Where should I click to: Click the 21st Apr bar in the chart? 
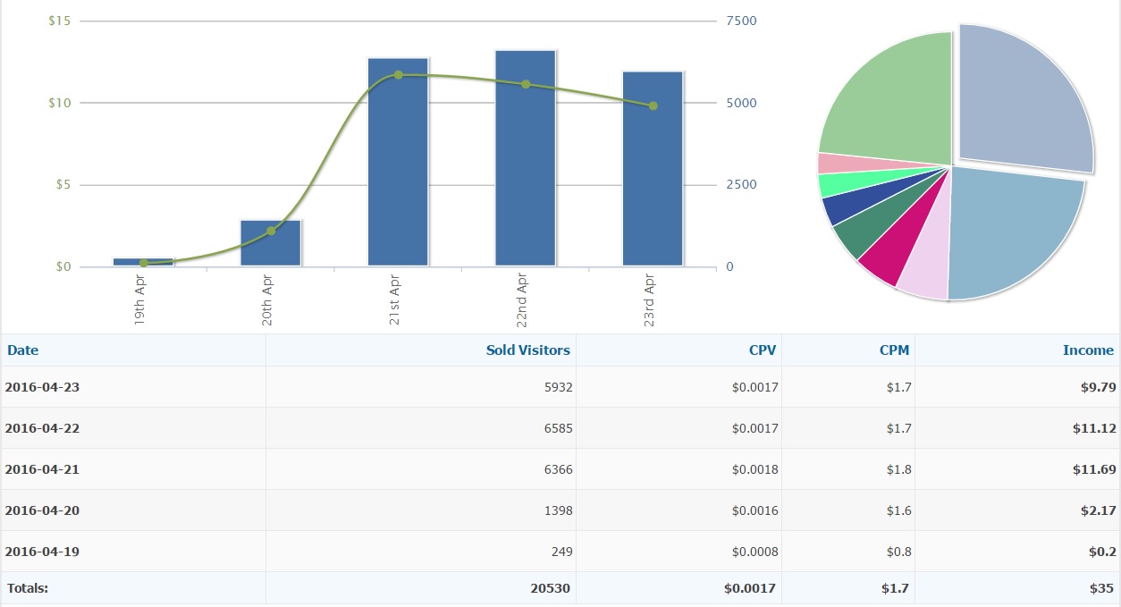click(x=398, y=162)
